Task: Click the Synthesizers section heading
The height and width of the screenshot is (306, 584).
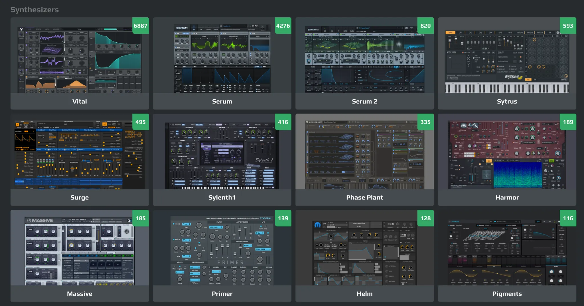Action: click(x=35, y=10)
